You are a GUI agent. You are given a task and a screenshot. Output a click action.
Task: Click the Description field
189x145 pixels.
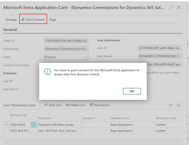coord(66,49)
